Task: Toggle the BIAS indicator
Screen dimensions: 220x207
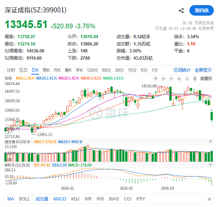Action: (114, 199)
